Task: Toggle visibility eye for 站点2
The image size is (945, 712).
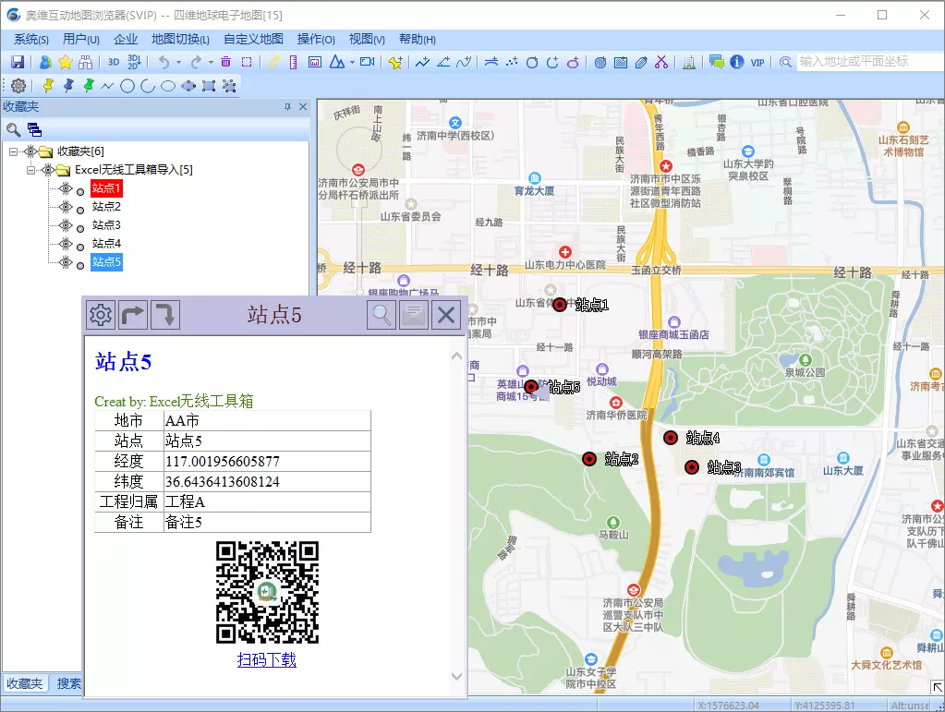Action: 66,207
